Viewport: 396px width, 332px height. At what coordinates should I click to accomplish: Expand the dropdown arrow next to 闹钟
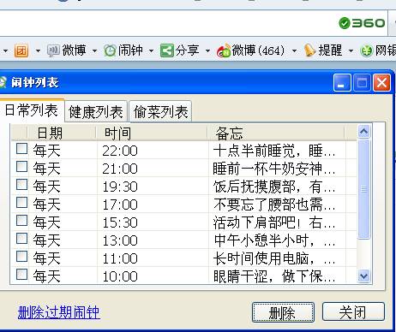point(152,51)
